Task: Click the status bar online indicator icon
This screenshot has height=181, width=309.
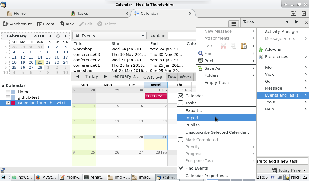Action: pyautogui.click(x=3, y=170)
